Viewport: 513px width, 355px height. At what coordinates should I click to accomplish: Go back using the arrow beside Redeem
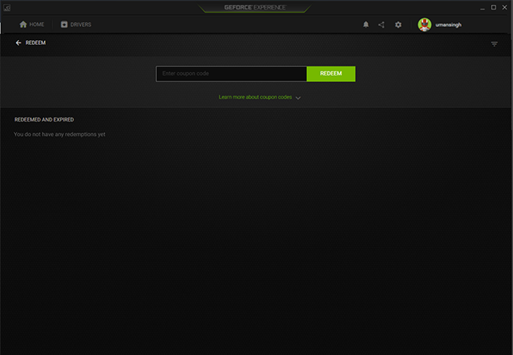coord(18,43)
